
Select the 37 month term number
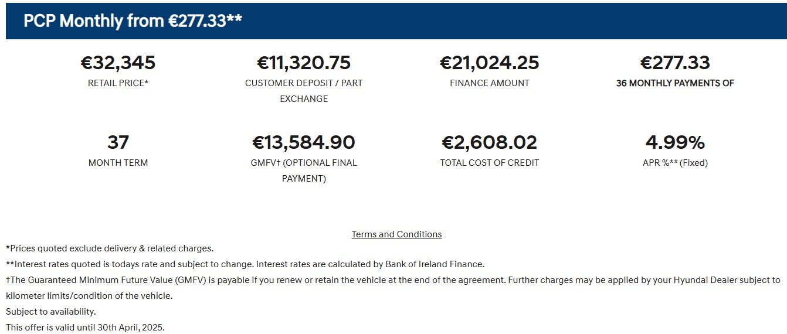[x=118, y=142]
